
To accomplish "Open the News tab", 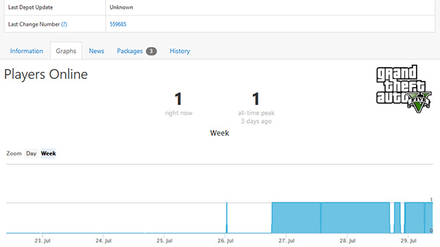I will pyautogui.click(x=96, y=51).
